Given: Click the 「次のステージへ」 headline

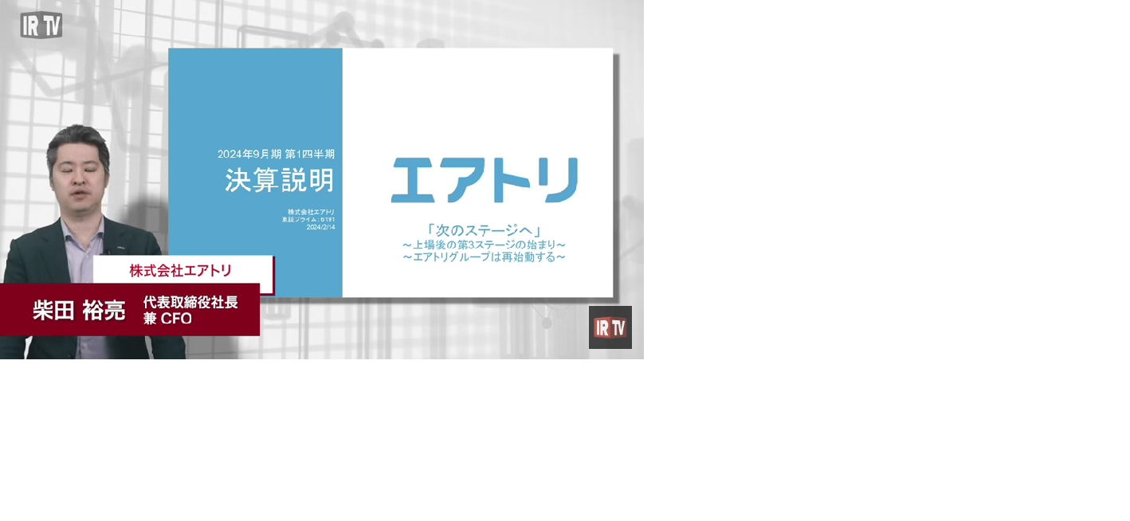Looking at the screenshot, I should pos(485,229).
